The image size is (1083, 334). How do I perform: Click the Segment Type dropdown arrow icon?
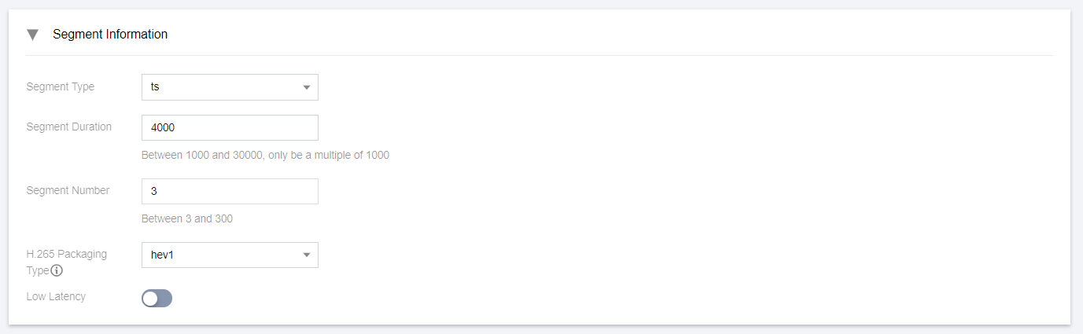[307, 87]
